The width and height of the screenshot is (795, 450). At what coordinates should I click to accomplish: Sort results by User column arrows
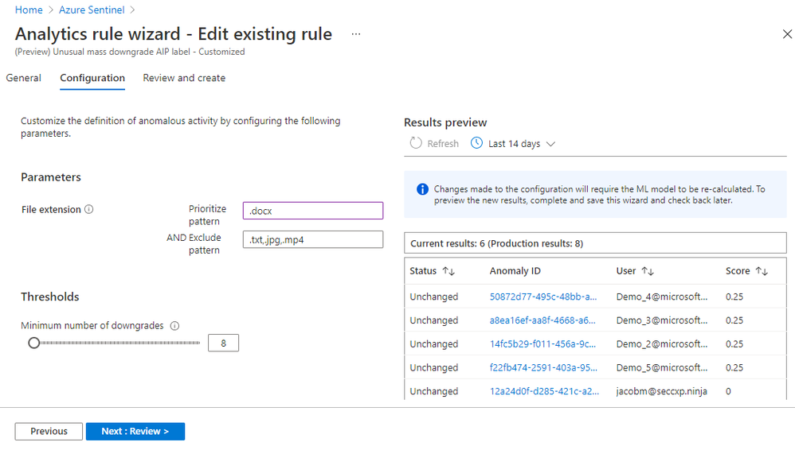648,271
